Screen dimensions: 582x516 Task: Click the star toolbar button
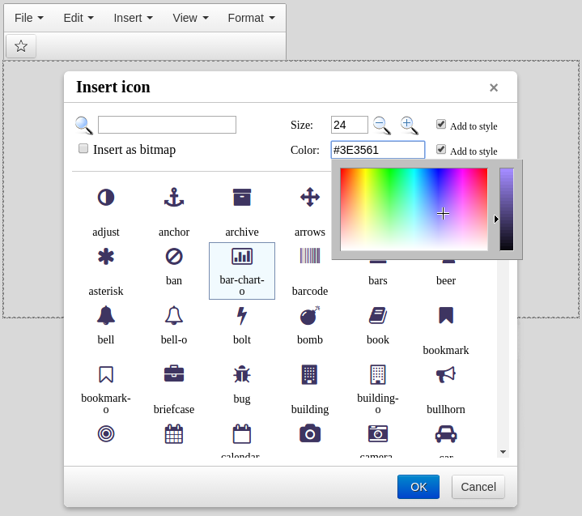click(21, 46)
